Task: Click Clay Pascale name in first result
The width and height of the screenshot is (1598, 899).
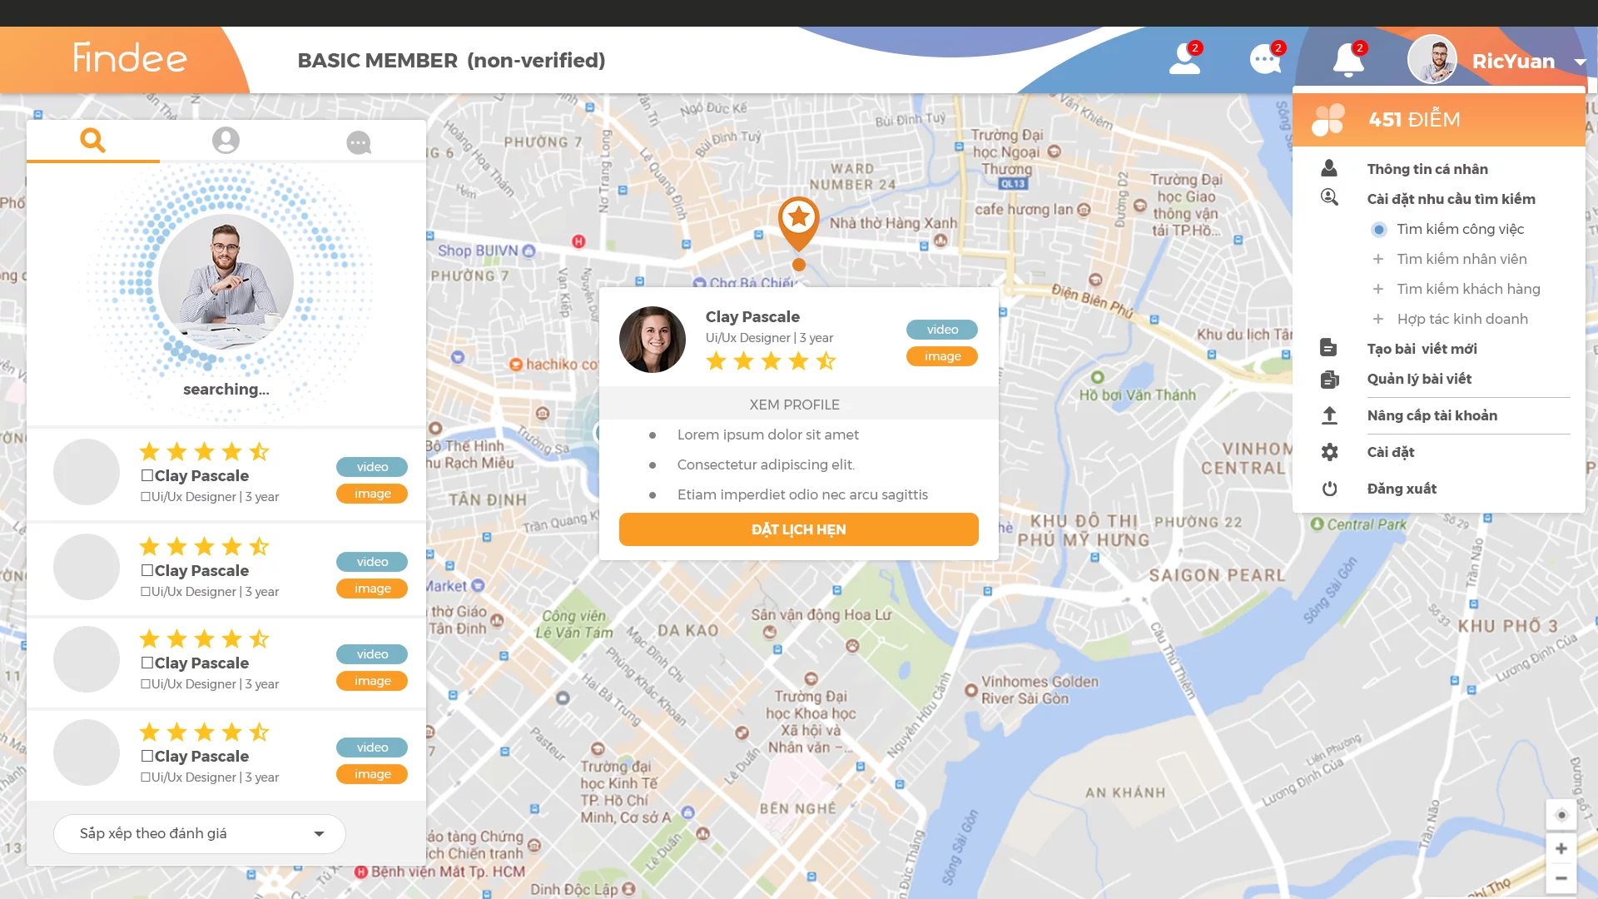Action: click(x=201, y=476)
